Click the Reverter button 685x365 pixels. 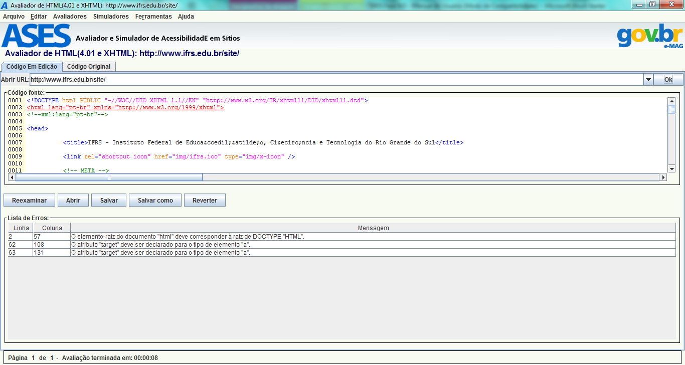point(205,200)
